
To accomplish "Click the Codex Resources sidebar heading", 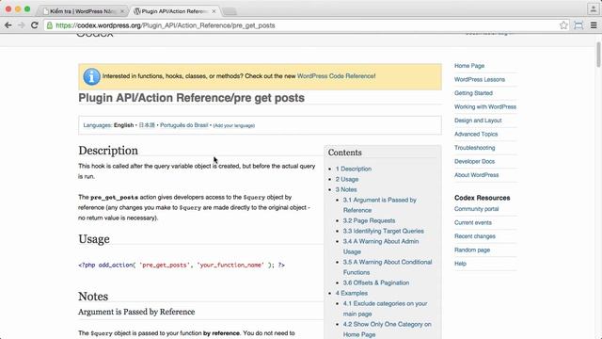I will tap(483, 198).
